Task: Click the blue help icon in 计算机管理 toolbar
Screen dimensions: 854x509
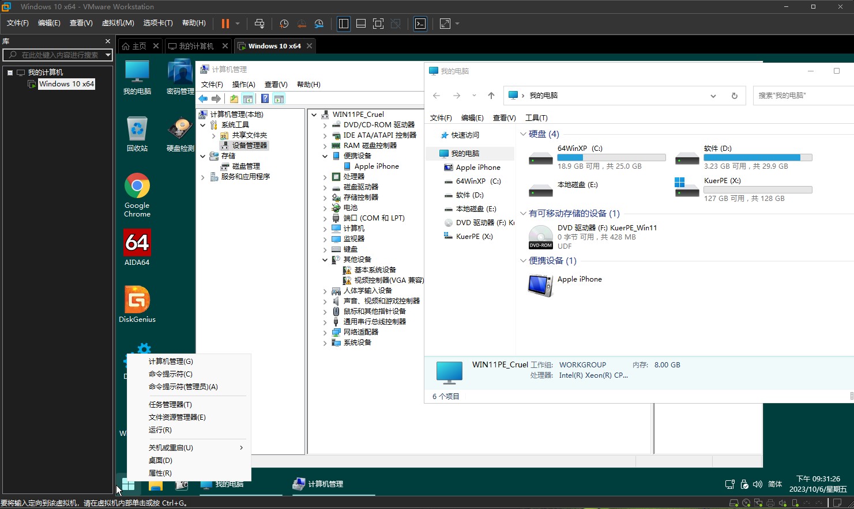Action: point(265,99)
